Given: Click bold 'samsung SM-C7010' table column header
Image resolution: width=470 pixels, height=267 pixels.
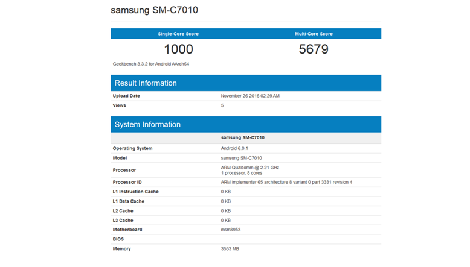Looking at the screenshot, I should tap(243, 138).
